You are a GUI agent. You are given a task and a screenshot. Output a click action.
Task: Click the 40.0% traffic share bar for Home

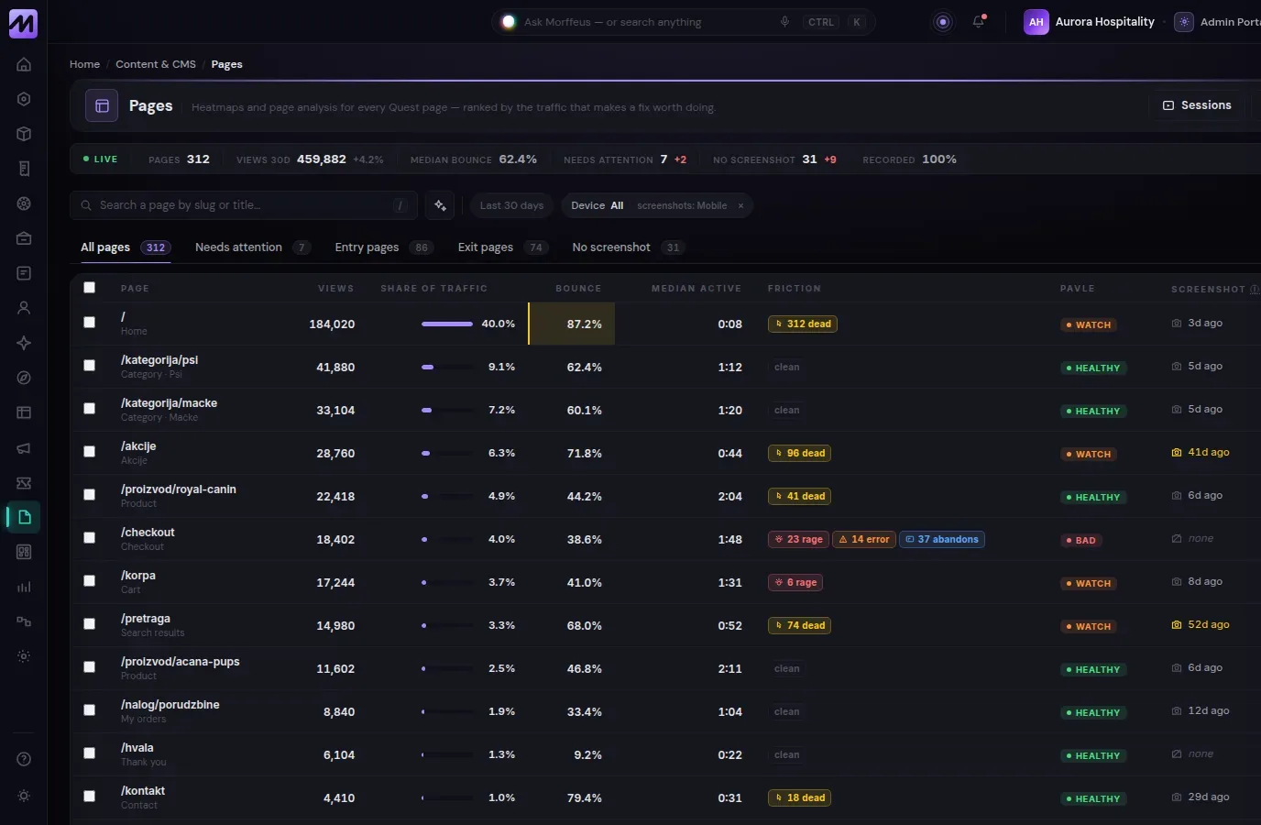(447, 324)
